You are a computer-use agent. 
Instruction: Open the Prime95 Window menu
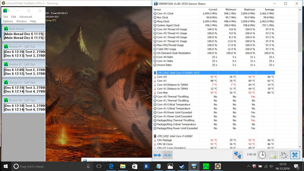(x=21, y=21)
